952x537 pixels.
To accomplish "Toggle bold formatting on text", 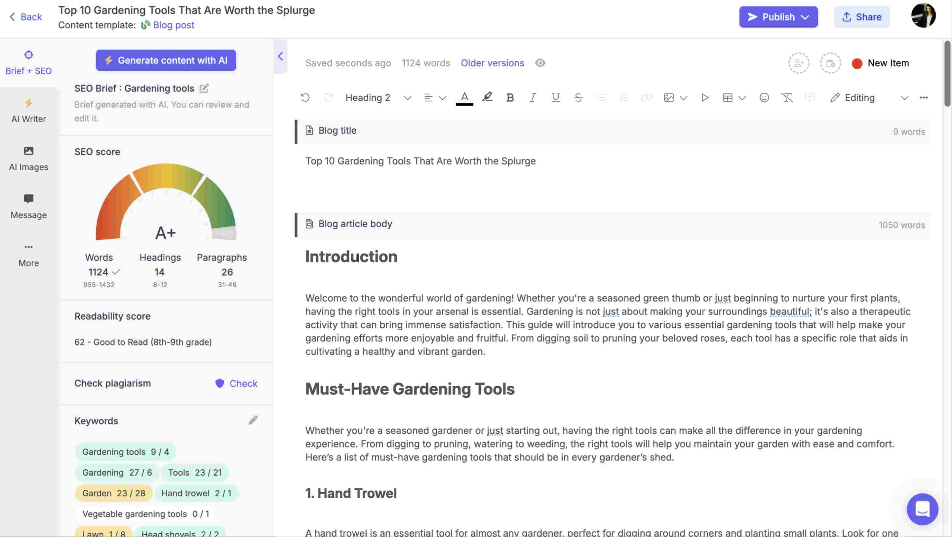I will (x=509, y=97).
